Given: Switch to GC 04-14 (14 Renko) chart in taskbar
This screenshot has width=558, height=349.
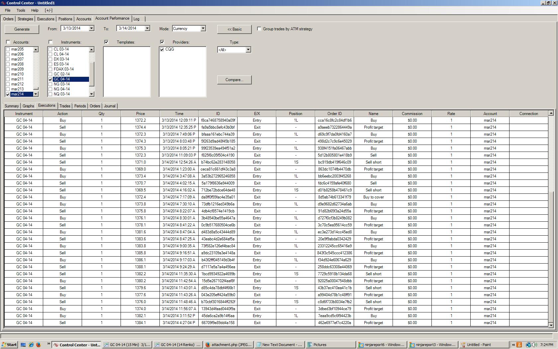Looking at the screenshot, I should pos(178,345).
